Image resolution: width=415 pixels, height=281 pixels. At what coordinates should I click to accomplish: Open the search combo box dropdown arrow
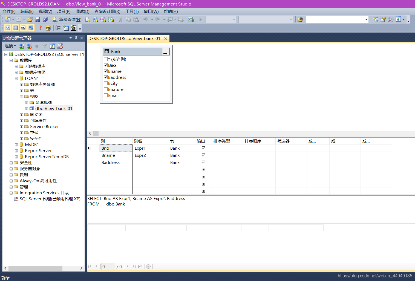366,19
